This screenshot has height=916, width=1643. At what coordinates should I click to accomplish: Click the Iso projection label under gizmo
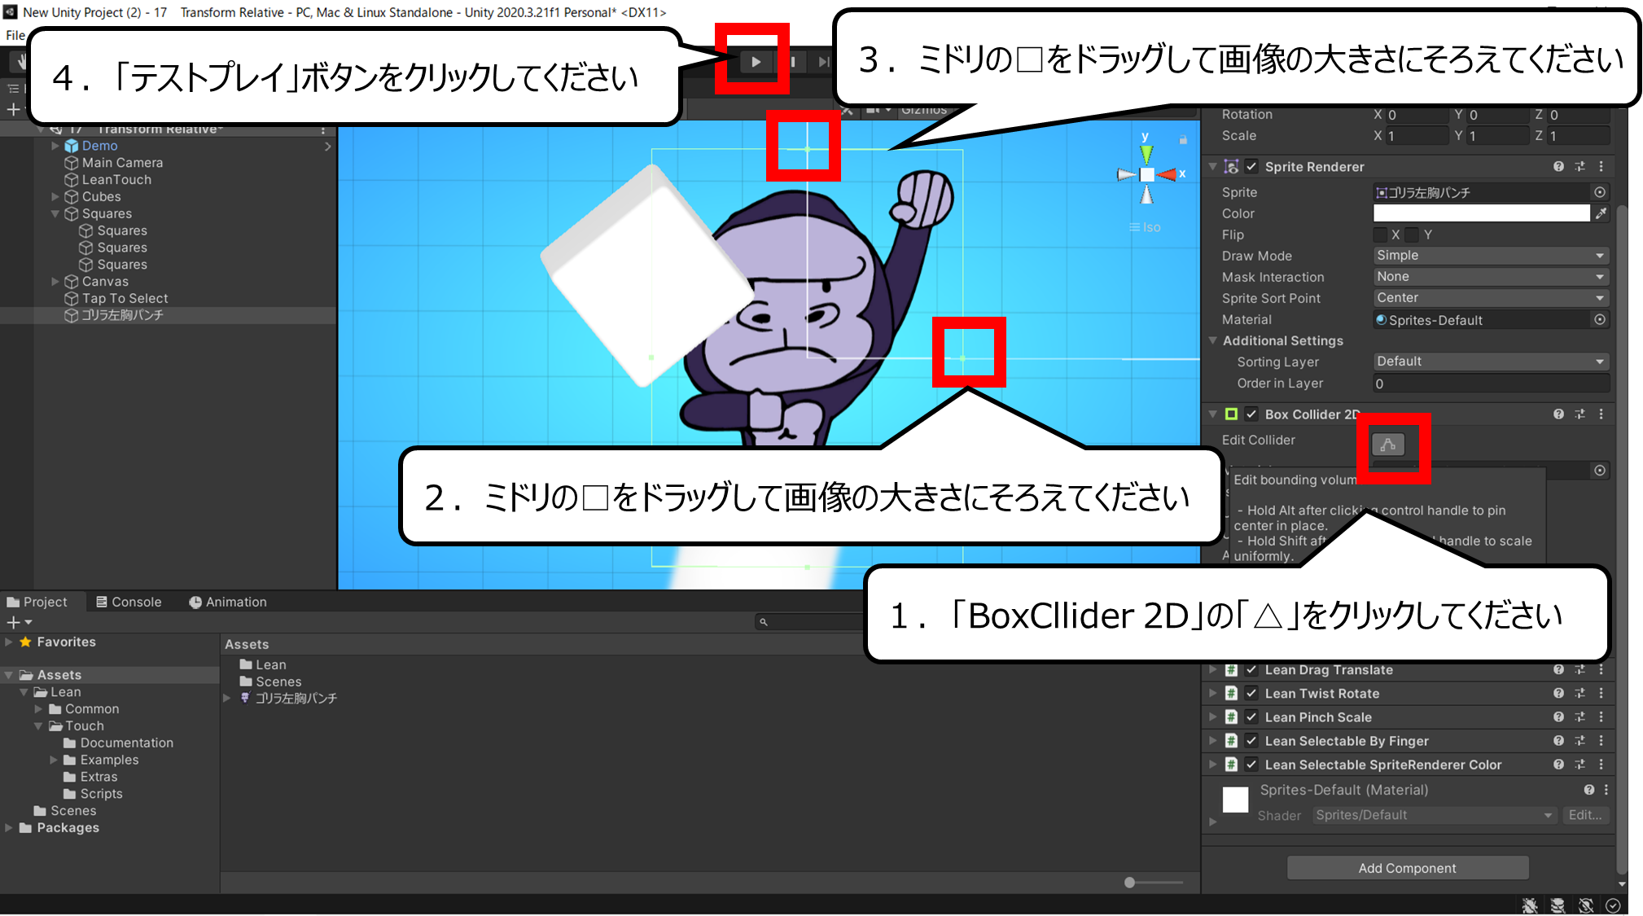[1146, 227]
